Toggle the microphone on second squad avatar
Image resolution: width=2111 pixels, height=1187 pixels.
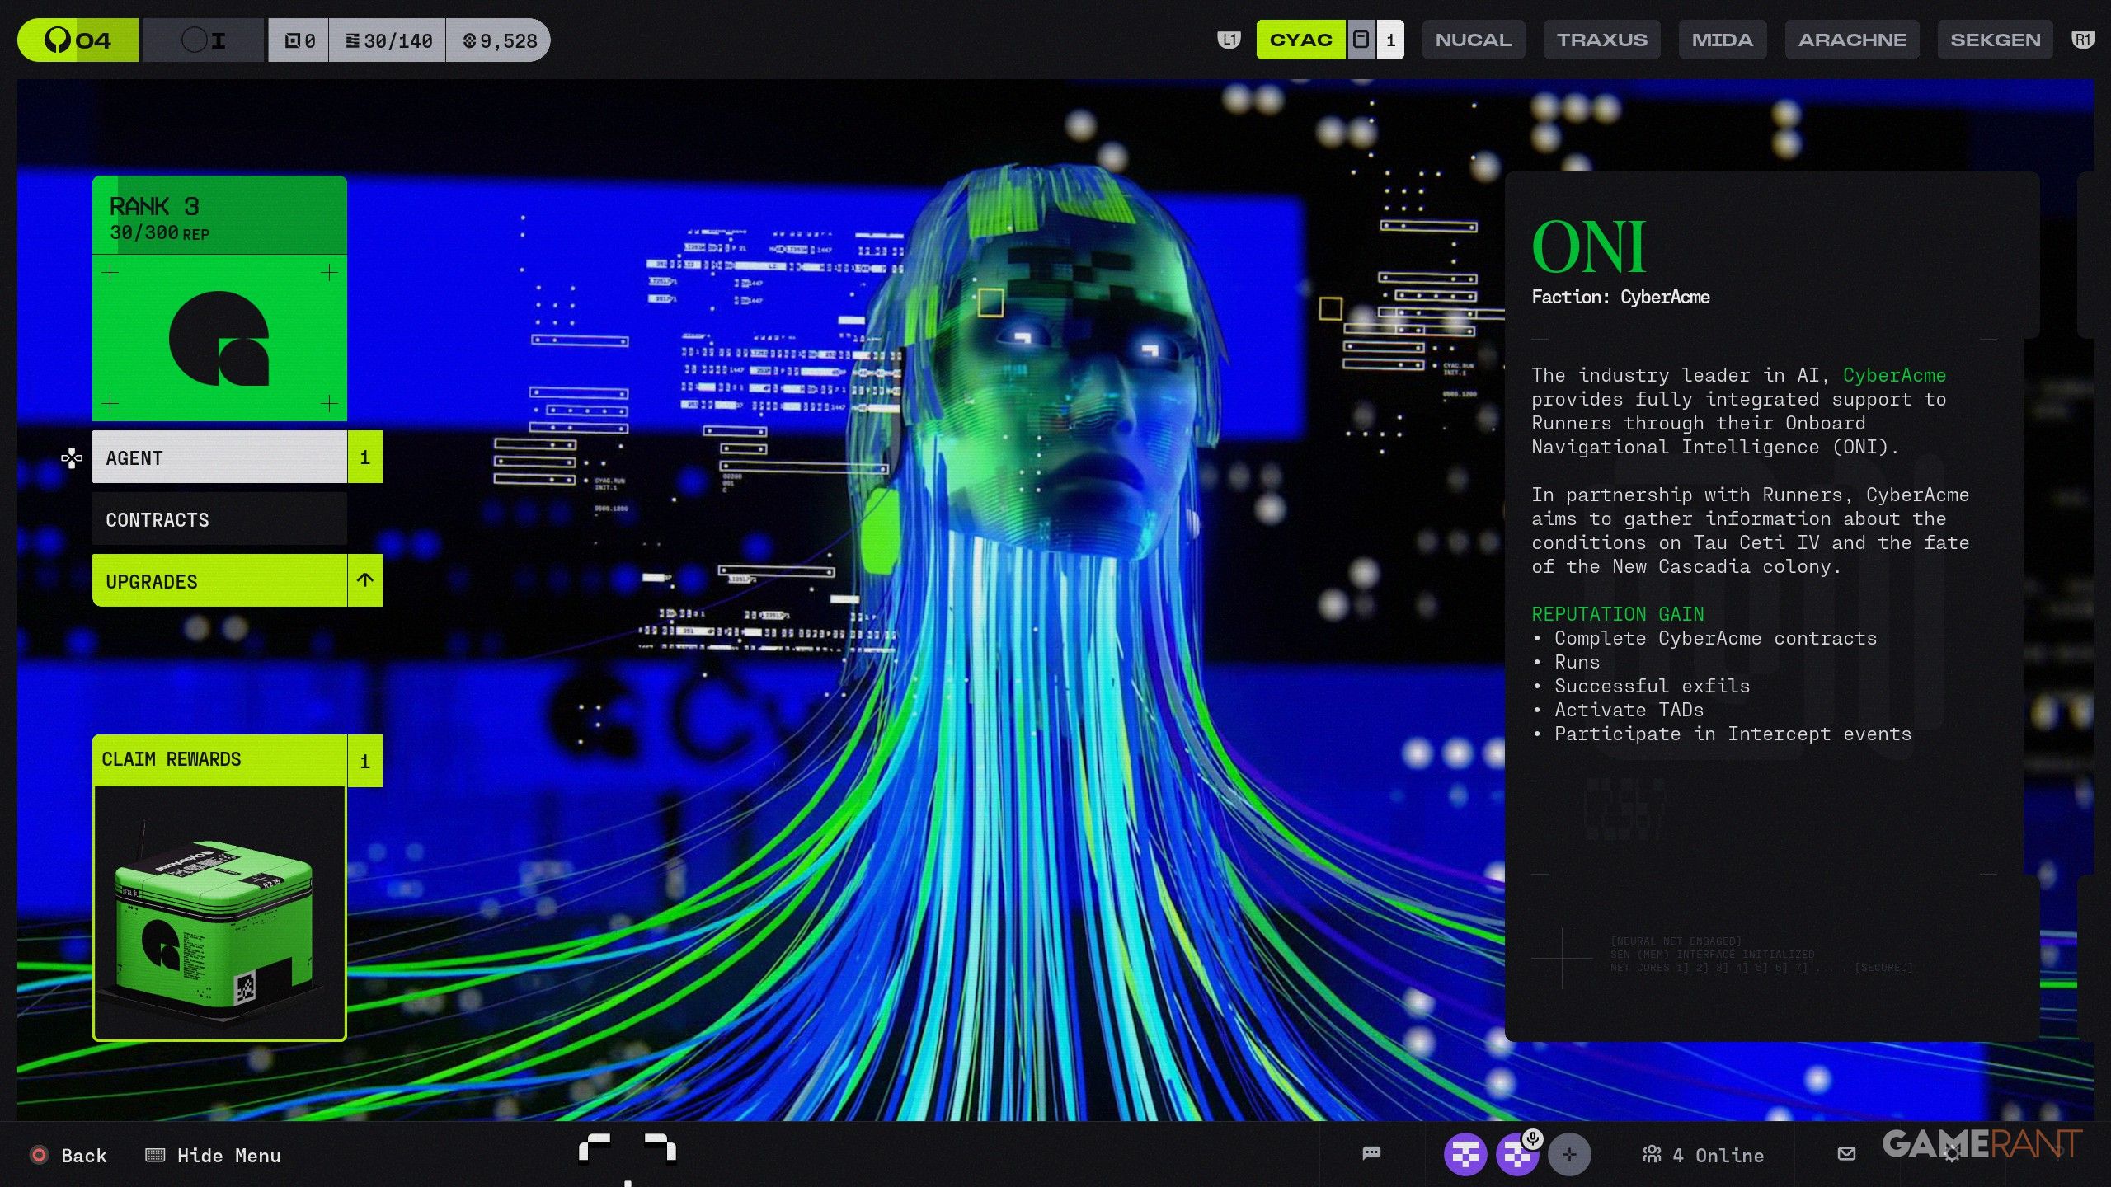pyautogui.click(x=1532, y=1139)
